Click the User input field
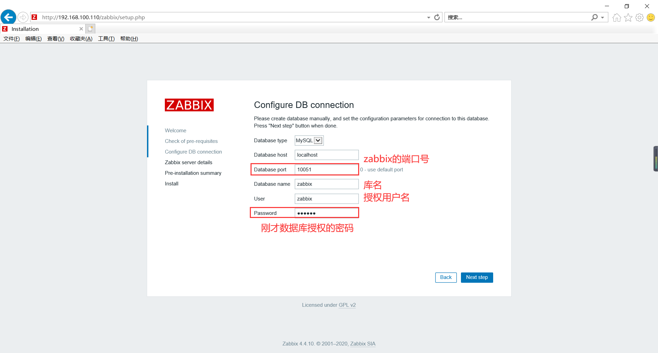The width and height of the screenshot is (658, 353). (x=327, y=199)
